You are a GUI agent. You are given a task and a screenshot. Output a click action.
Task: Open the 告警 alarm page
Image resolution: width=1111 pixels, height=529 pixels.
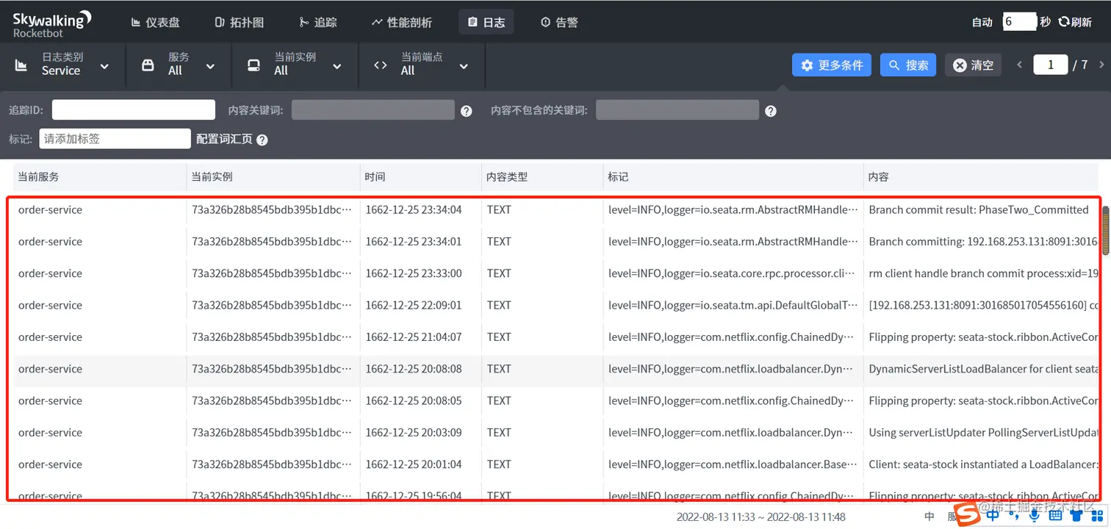[x=559, y=22]
